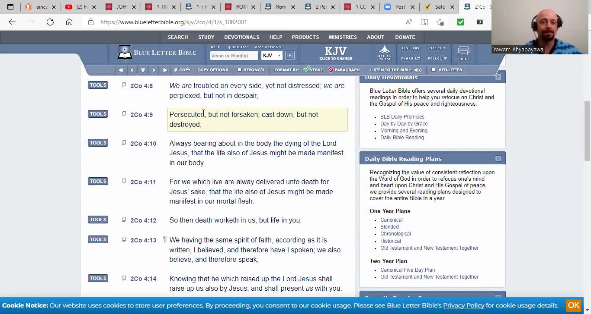591x314 pixels.
Task: Click the search go arrow button
Action: click(x=290, y=55)
